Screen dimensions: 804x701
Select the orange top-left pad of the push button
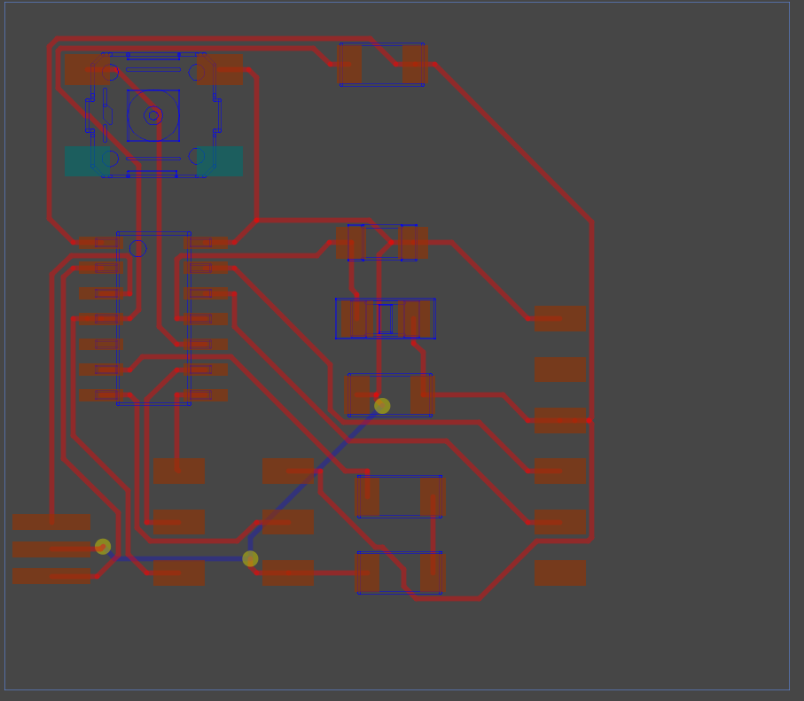pyautogui.click(x=87, y=70)
